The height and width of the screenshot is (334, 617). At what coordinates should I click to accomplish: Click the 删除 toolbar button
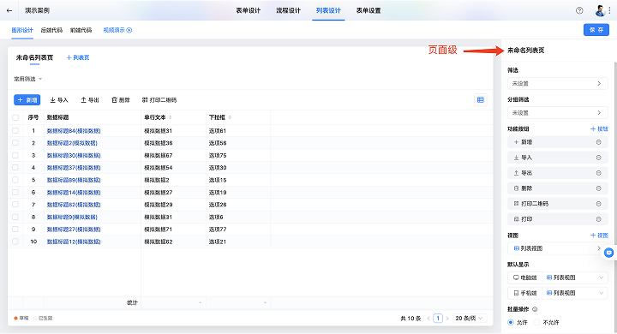(x=121, y=100)
